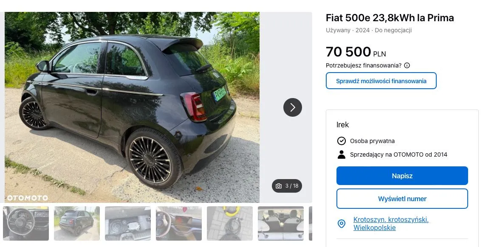Click the Fiat 500e la Prima title
483x247 pixels.
[390, 18]
